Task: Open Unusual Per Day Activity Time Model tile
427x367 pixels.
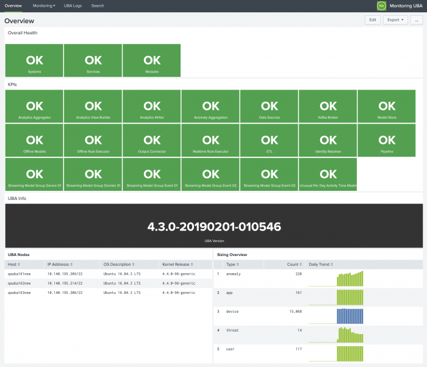Action: tap(328, 174)
